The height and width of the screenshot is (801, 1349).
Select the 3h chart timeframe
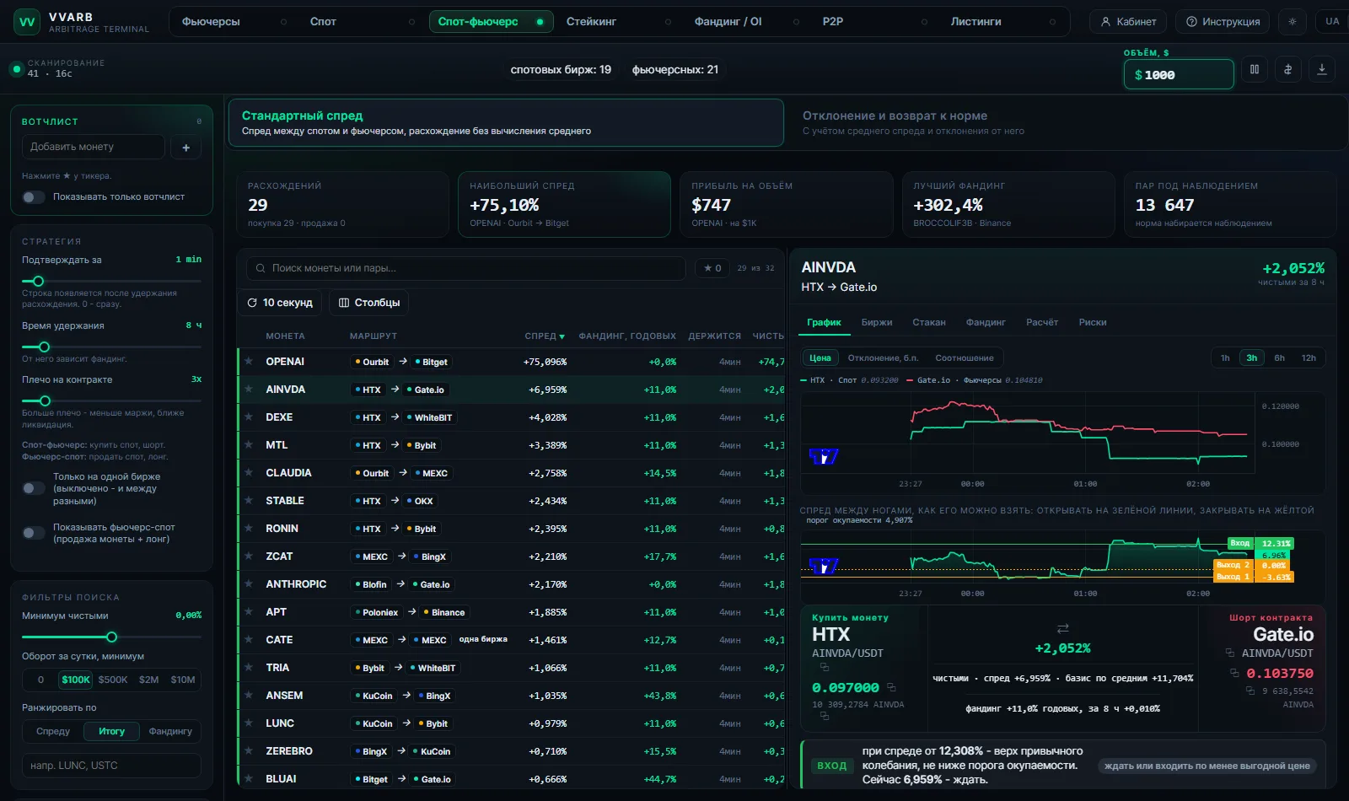(1252, 358)
